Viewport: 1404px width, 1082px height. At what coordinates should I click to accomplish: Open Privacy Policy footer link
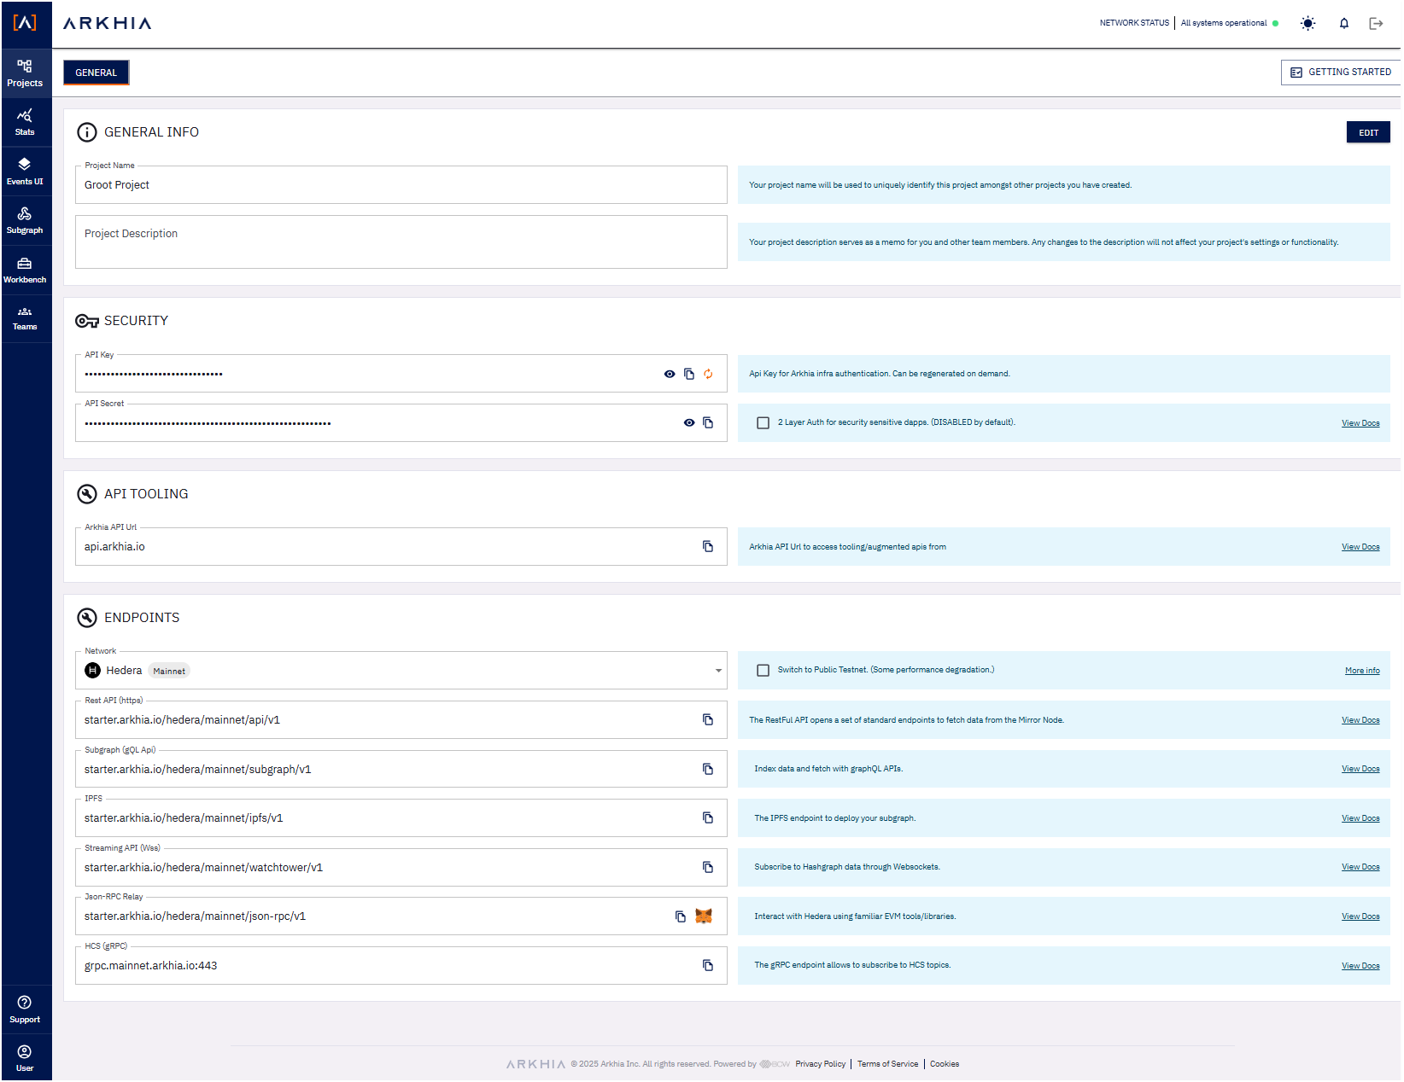pyautogui.click(x=820, y=1064)
